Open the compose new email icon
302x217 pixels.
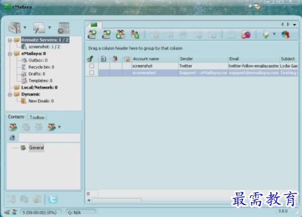(x=39, y=28)
